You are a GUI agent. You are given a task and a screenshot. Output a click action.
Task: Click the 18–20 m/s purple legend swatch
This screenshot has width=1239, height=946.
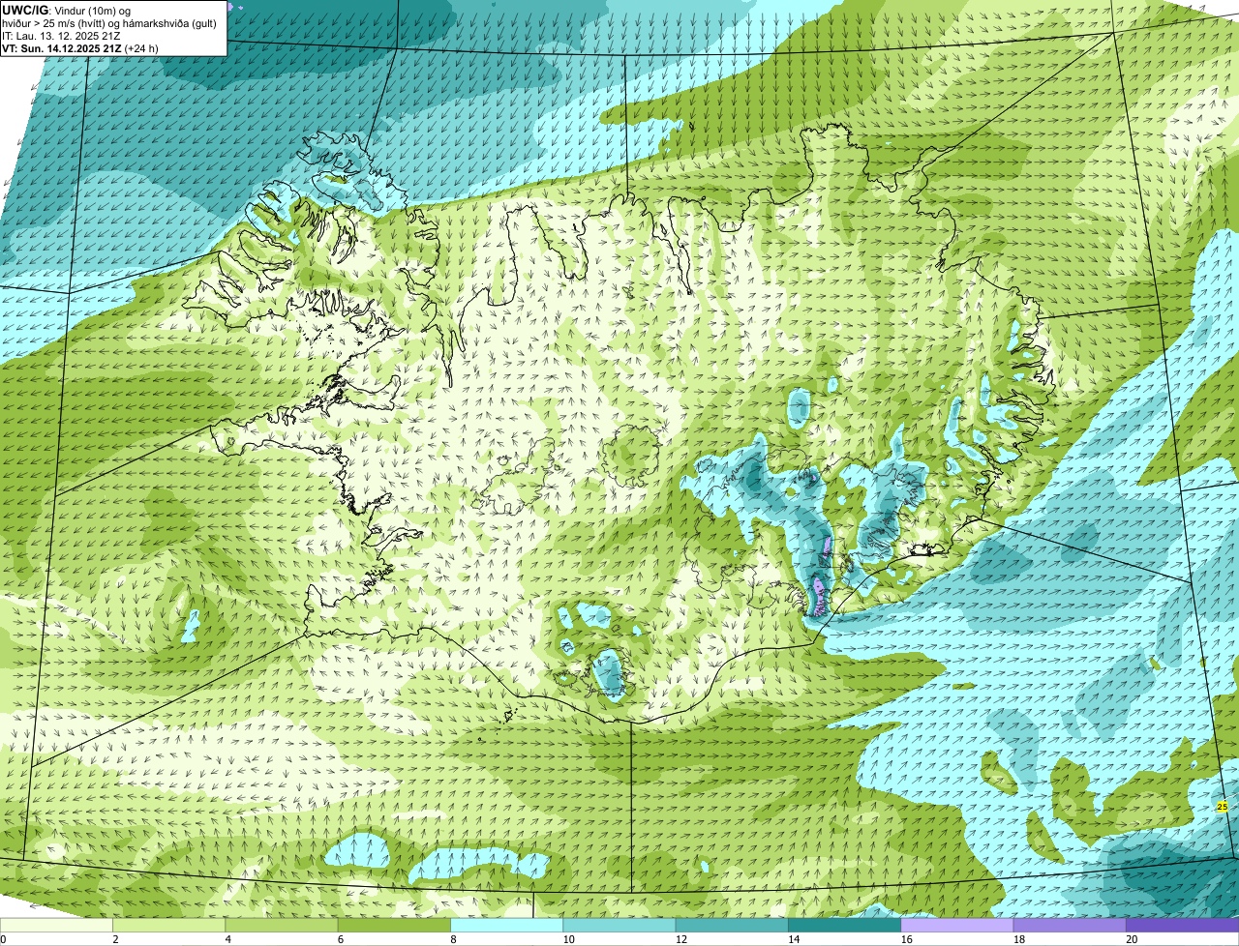coord(1070,925)
